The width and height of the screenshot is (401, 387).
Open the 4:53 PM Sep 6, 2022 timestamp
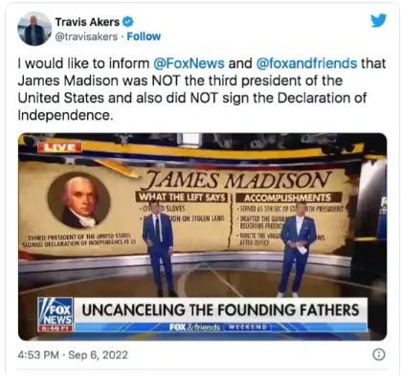click(x=73, y=354)
